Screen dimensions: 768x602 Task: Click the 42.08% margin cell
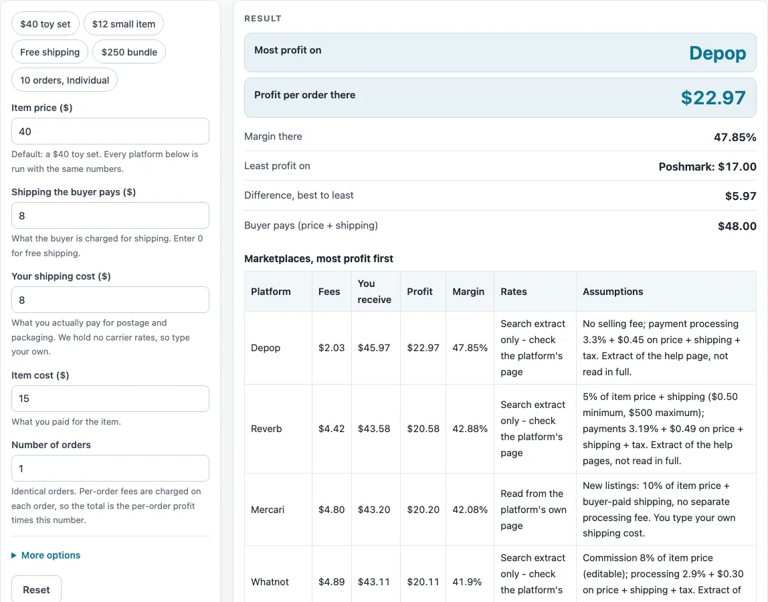(470, 510)
